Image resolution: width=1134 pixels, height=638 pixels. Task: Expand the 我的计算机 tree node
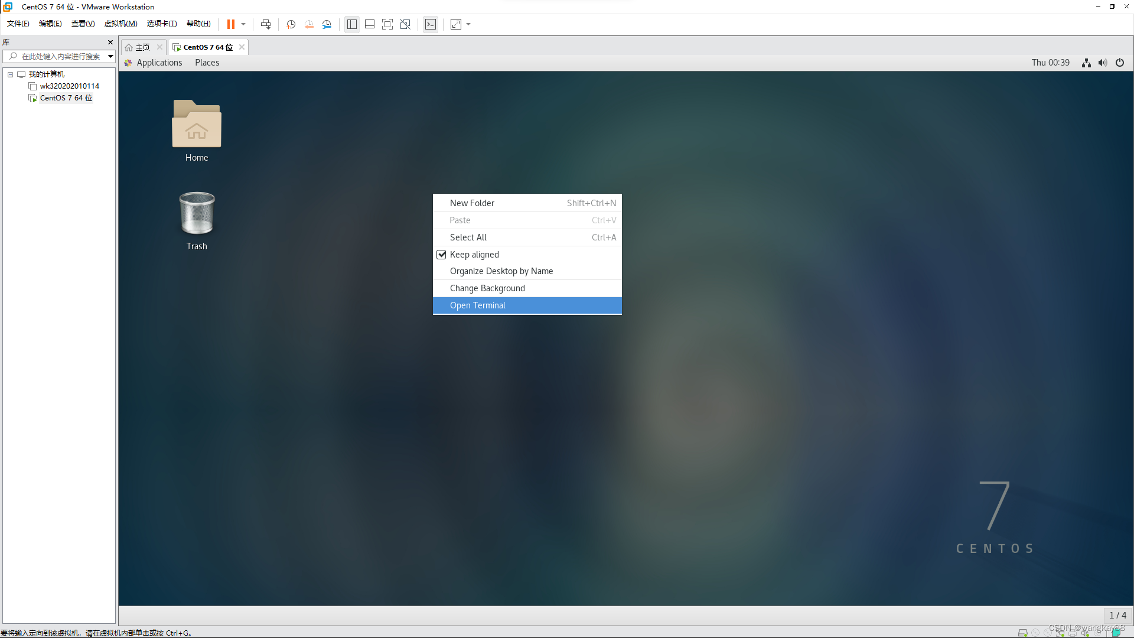tap(11, 73)
